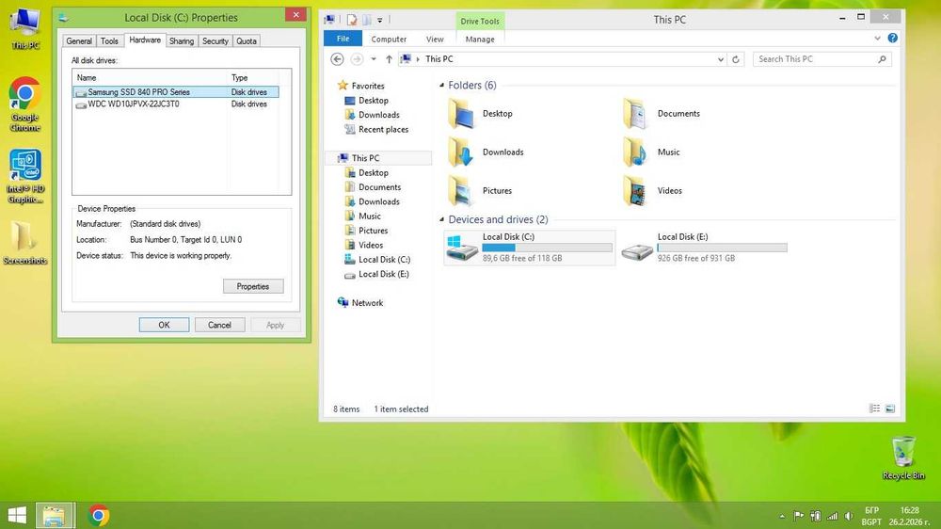Open the Recycle Bin icon

(903, 457)
